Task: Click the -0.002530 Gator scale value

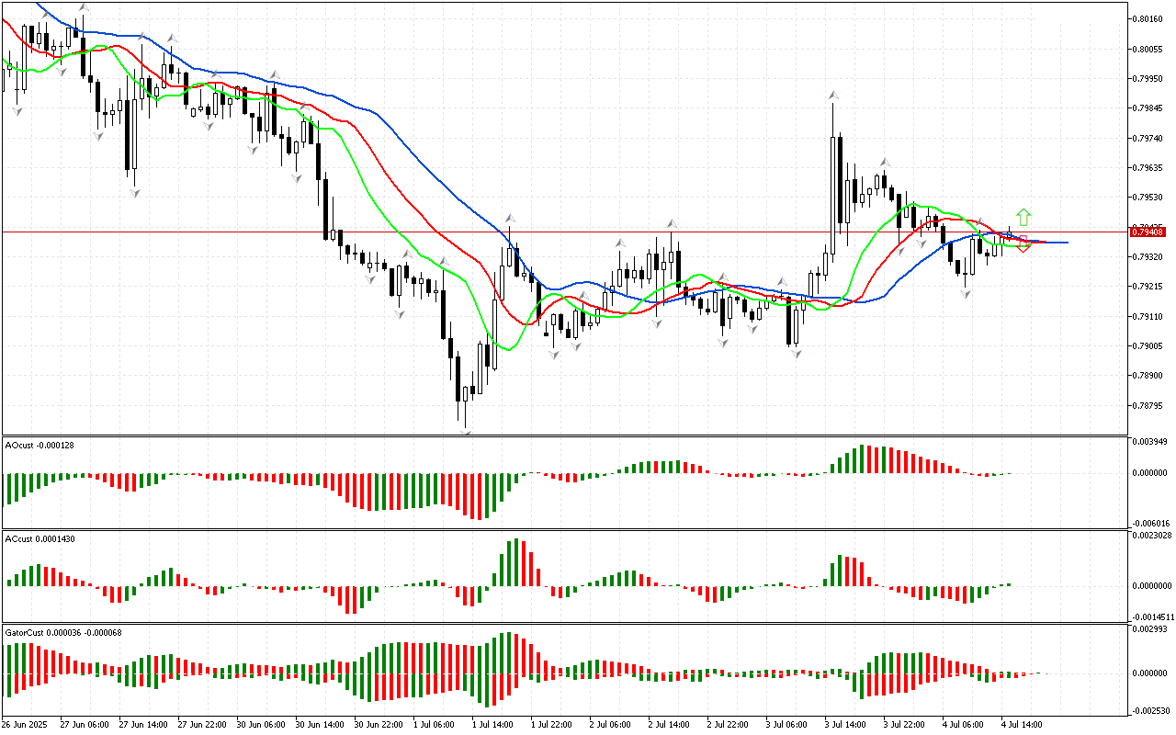Action: 1150,711
